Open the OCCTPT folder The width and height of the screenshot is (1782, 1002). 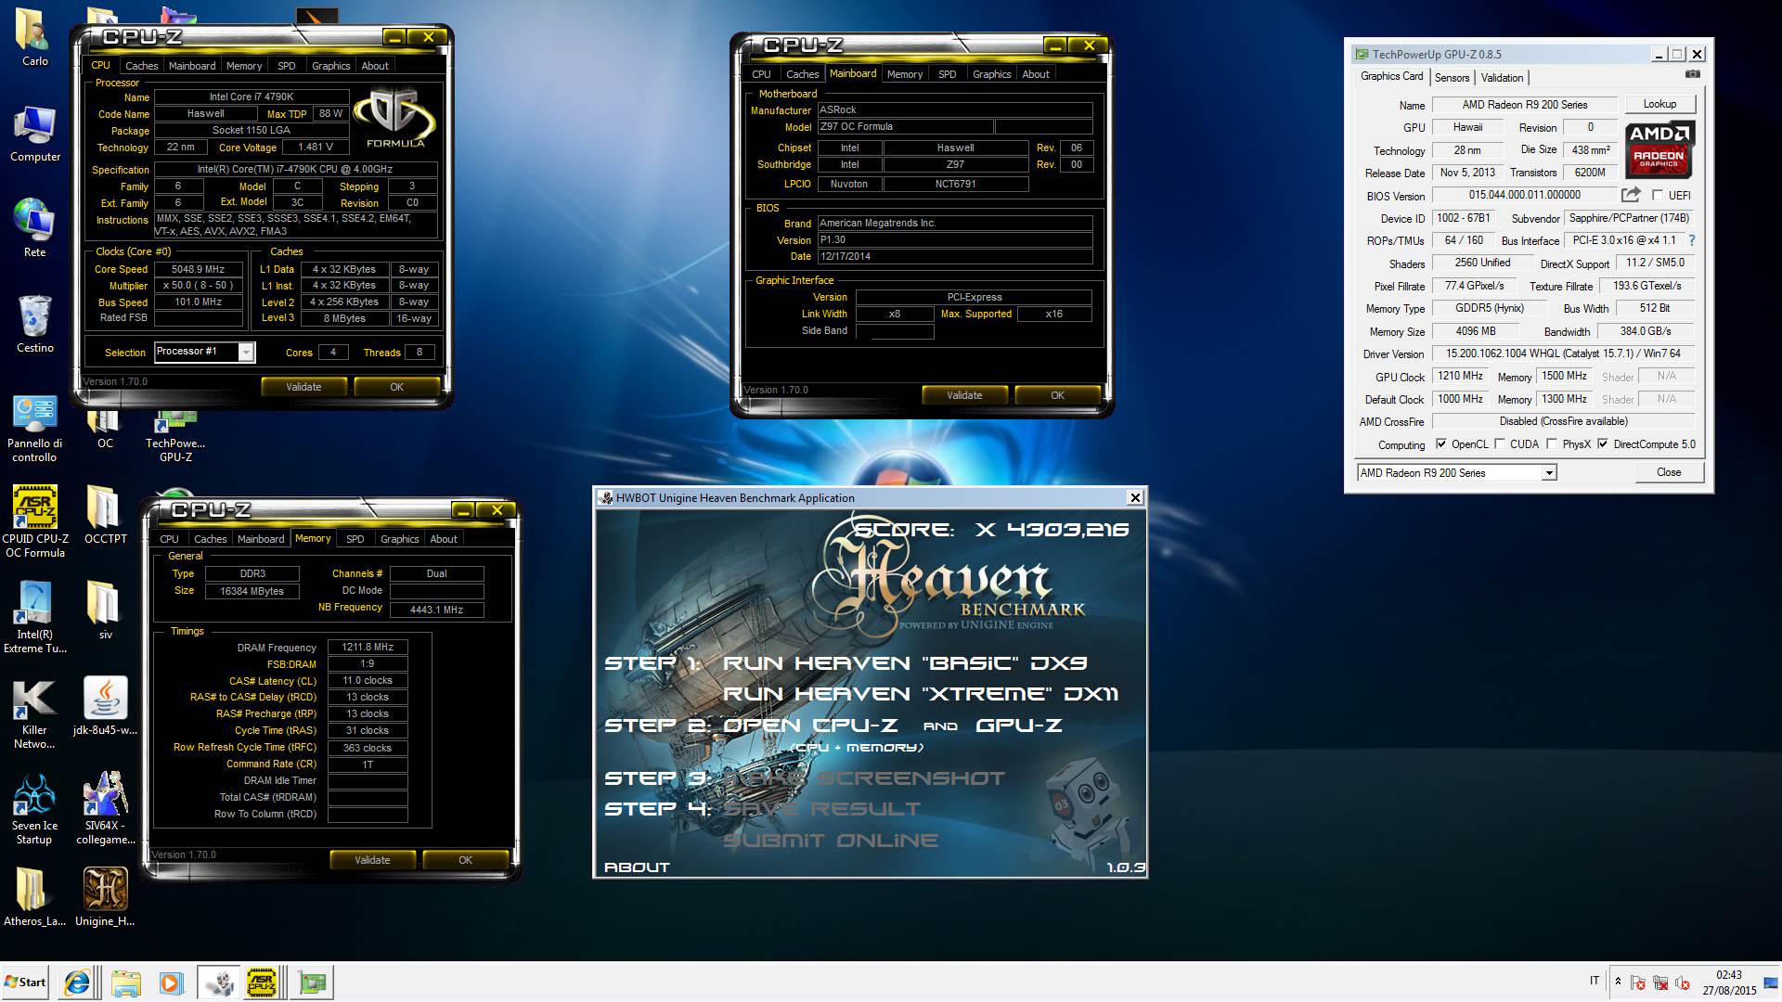click(x=105, y=515)
